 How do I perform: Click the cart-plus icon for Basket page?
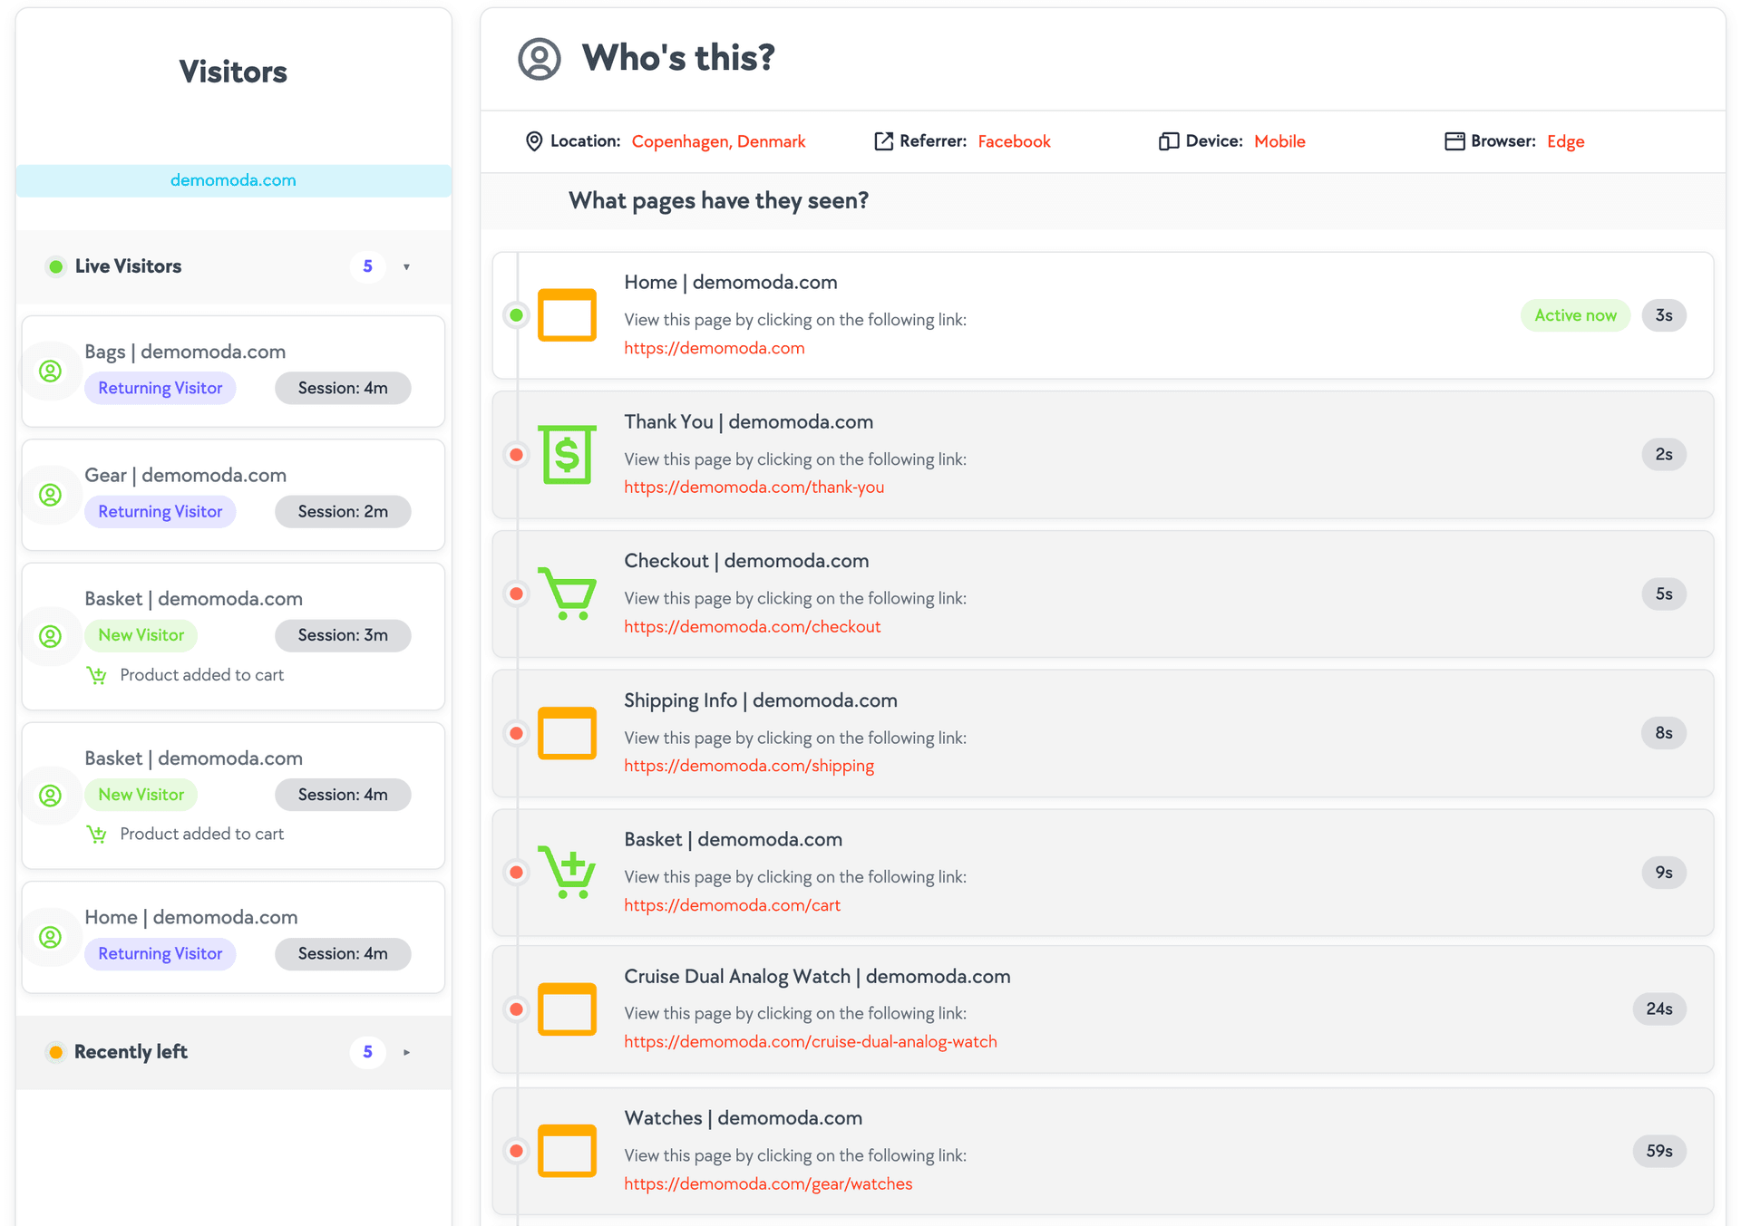tap(567, 872)
